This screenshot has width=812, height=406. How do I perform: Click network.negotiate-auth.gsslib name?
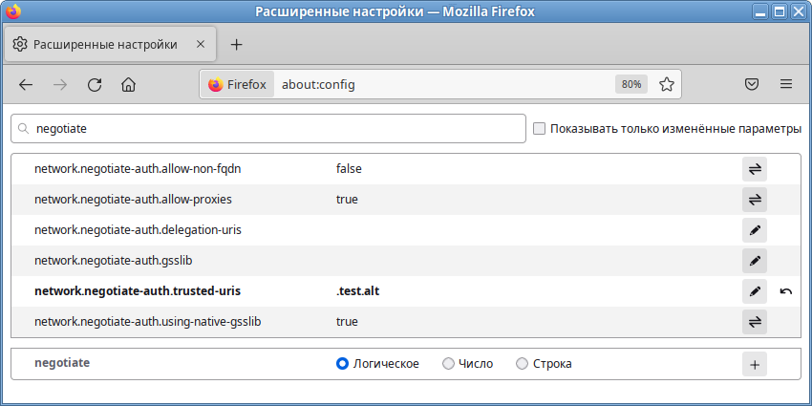(x=114, y=261)
